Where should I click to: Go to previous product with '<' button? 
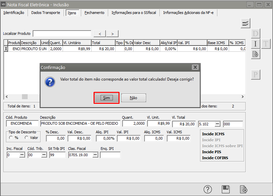pos(100,33)
